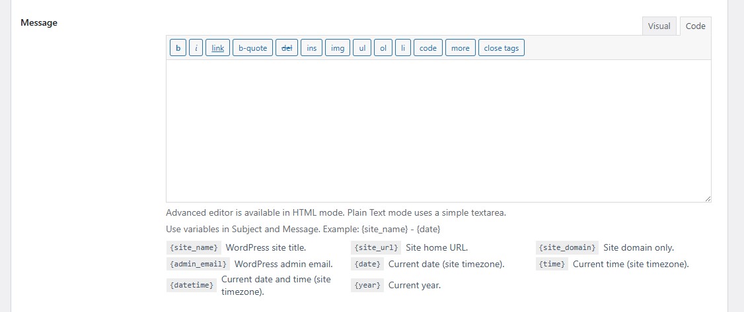
Task: Click the textarea resize handle corner
Action: click(x=708, y=199)
